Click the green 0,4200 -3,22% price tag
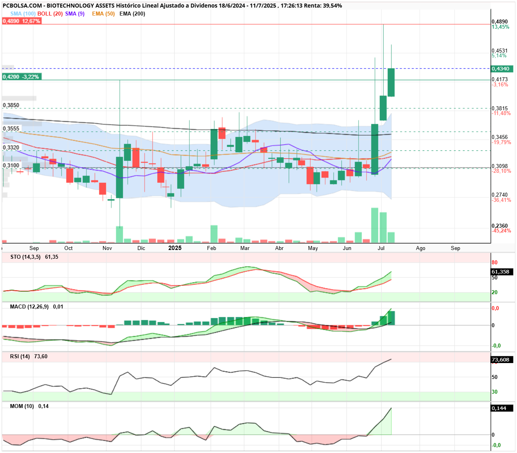517x453 pixels. coord(21,77)
